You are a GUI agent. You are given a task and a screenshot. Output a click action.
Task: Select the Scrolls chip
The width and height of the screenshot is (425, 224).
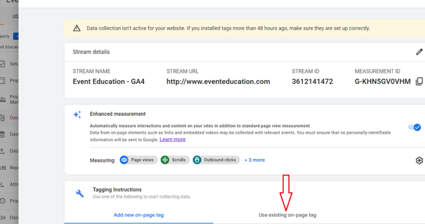[x=175, y=160]
